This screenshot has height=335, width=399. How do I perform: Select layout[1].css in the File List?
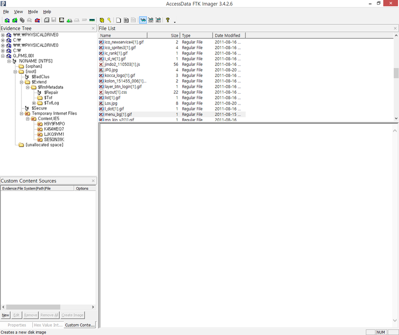(x=115, y=92)
